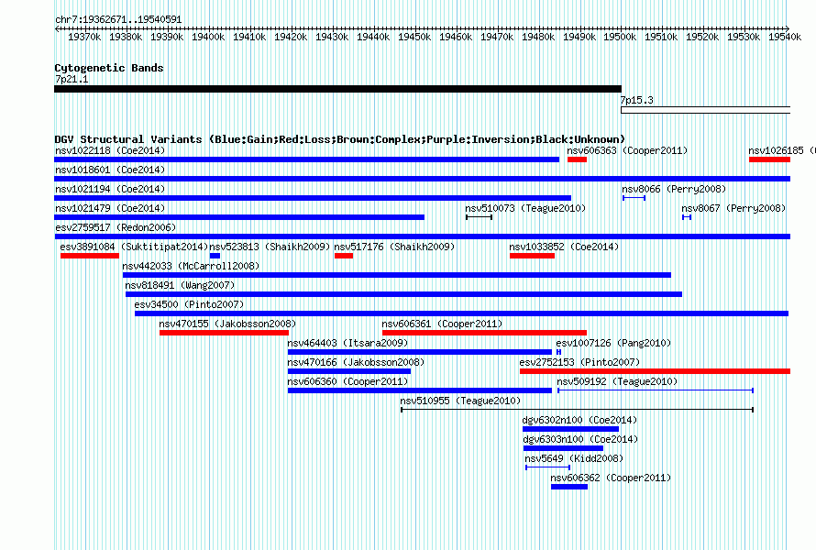Viewport: 816px width, 550px height.
Task: Select the red nsv606363 loss bar
Action: 577,159
